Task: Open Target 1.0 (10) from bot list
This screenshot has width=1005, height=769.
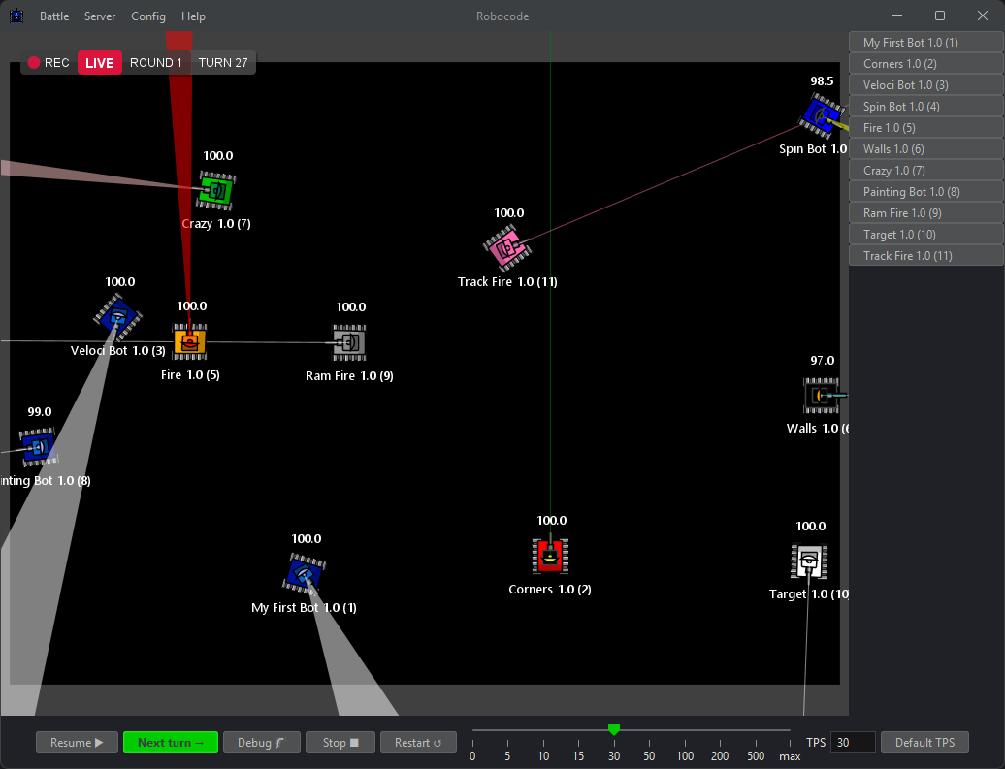Action: [926, 235]
